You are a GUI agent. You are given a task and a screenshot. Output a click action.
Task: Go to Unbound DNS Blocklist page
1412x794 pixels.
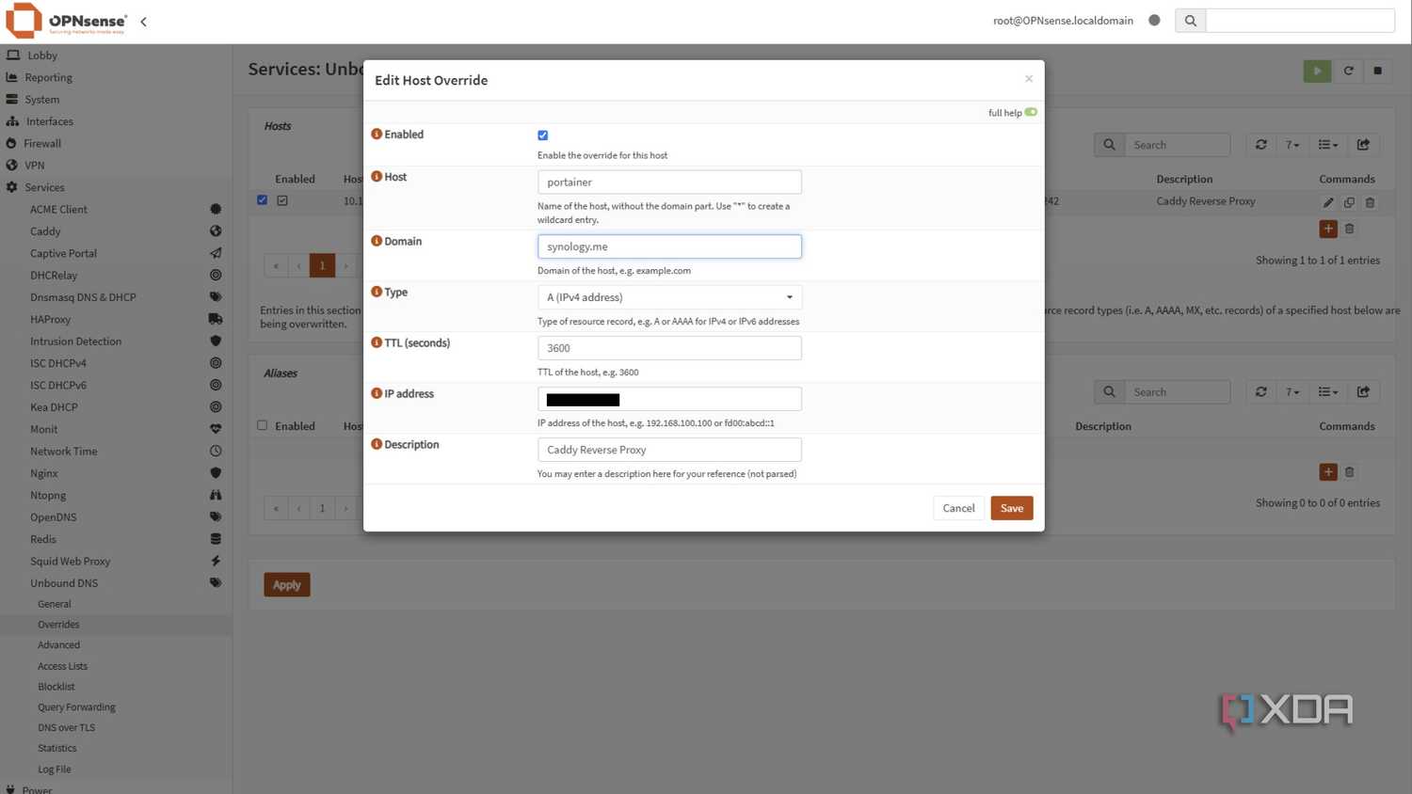[x=56, y=687]
